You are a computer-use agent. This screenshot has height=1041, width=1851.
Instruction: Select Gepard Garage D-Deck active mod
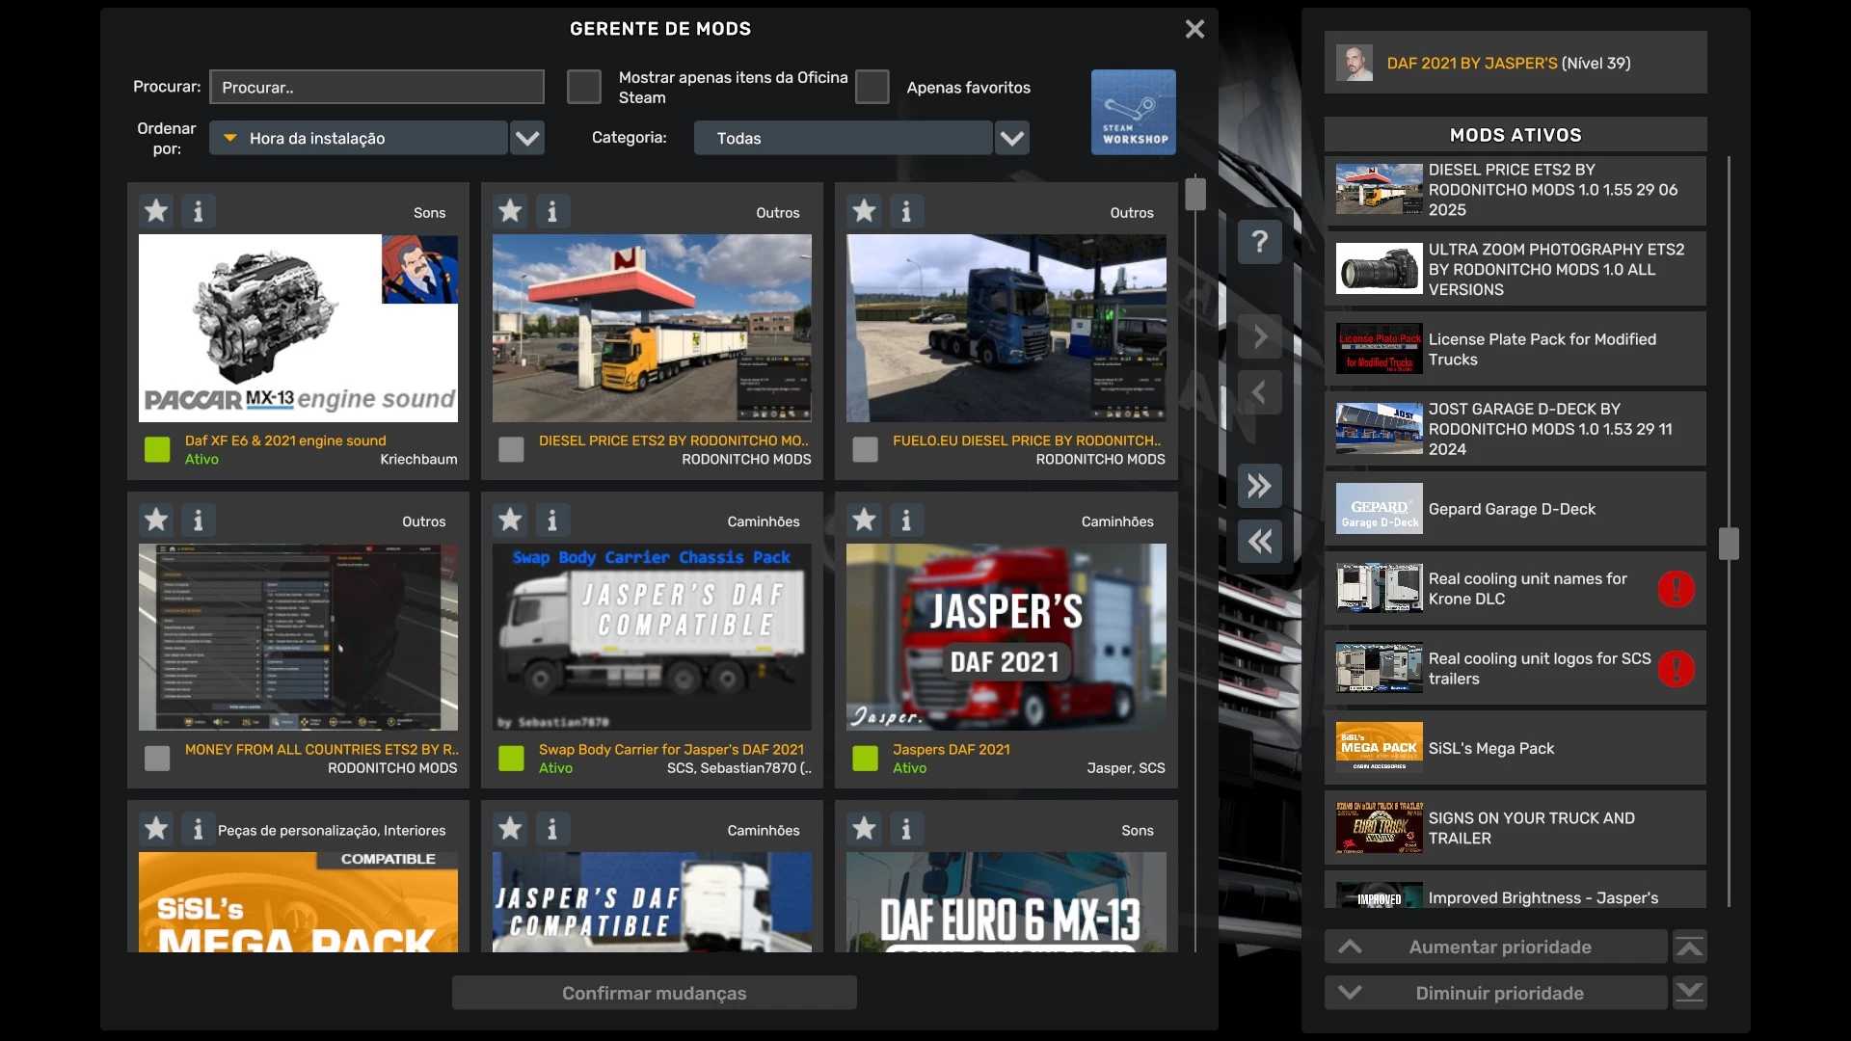(x=1514, y=509)
